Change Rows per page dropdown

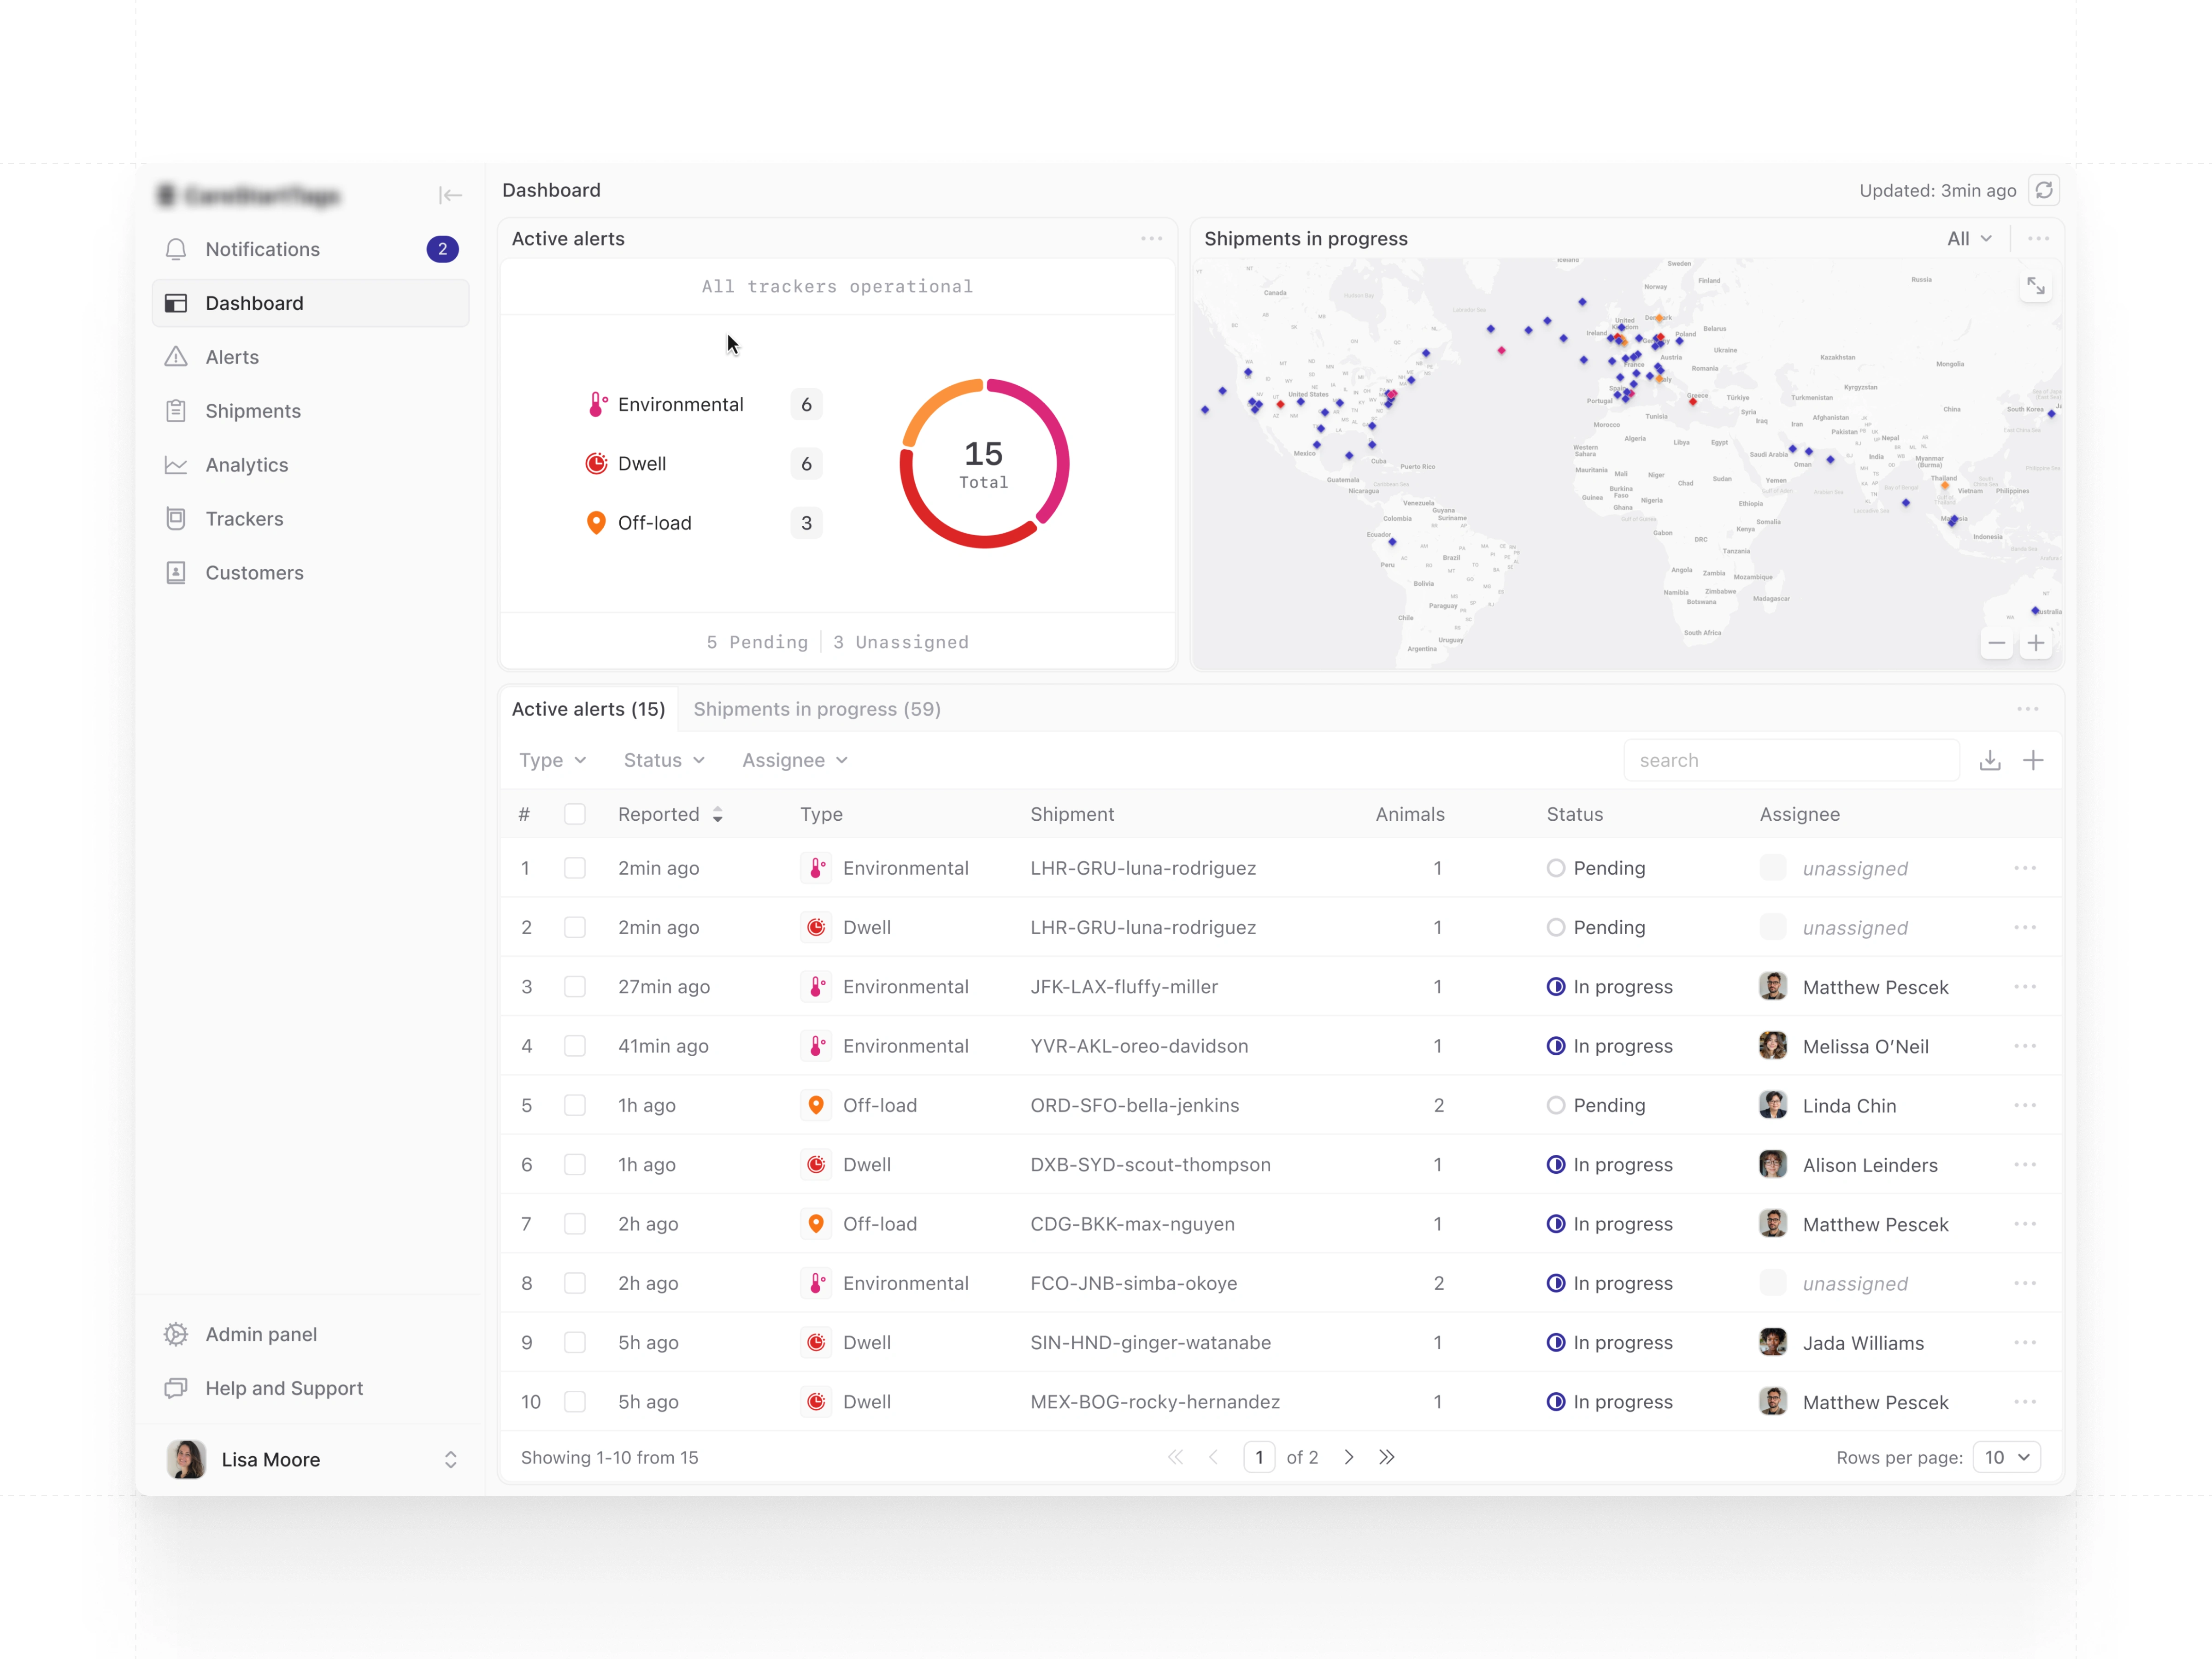tap(2006, 1457)
